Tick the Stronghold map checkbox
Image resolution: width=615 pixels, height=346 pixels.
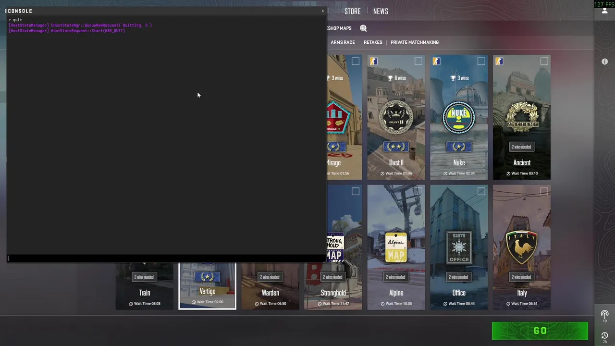click(x=356, y=191)
